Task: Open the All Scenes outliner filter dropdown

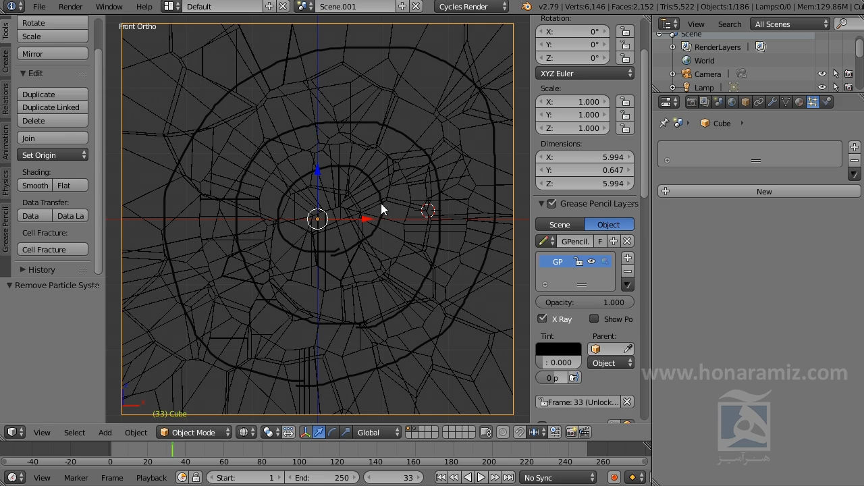Action: (x=791, y=24)
